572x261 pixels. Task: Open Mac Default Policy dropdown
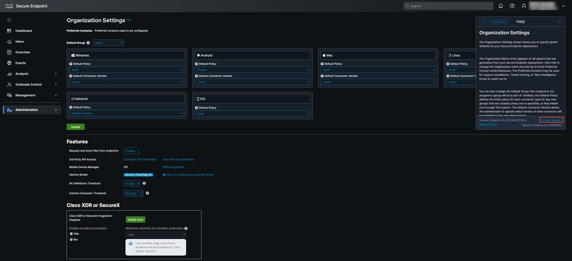378,70
